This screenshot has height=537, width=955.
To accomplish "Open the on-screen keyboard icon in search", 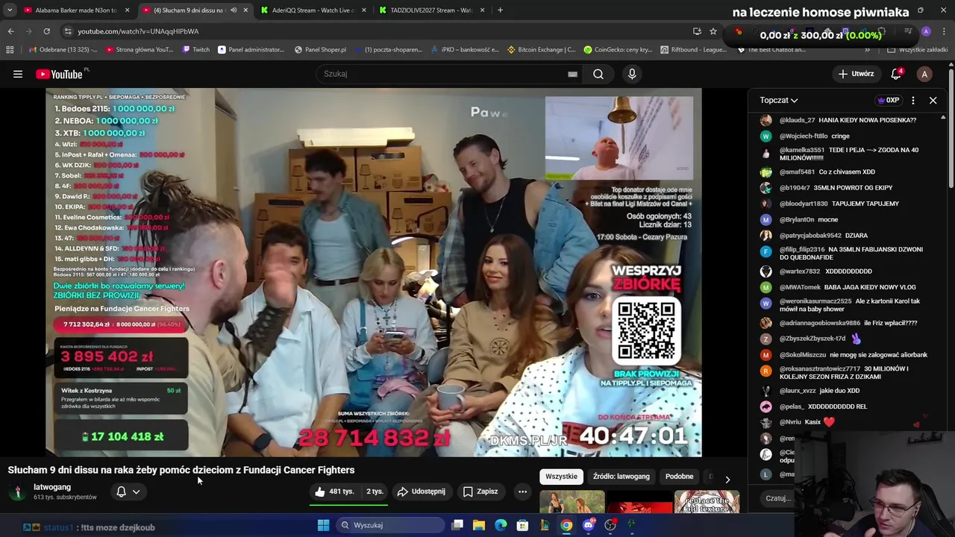I will [572, 74].
